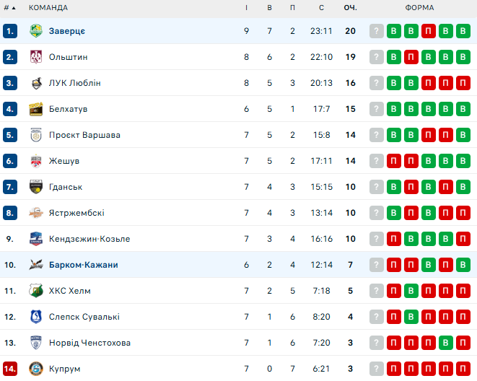Click the ЛУК Люблін team logo
The height and width of the screenshot is (381, 477).
[36, 83]
